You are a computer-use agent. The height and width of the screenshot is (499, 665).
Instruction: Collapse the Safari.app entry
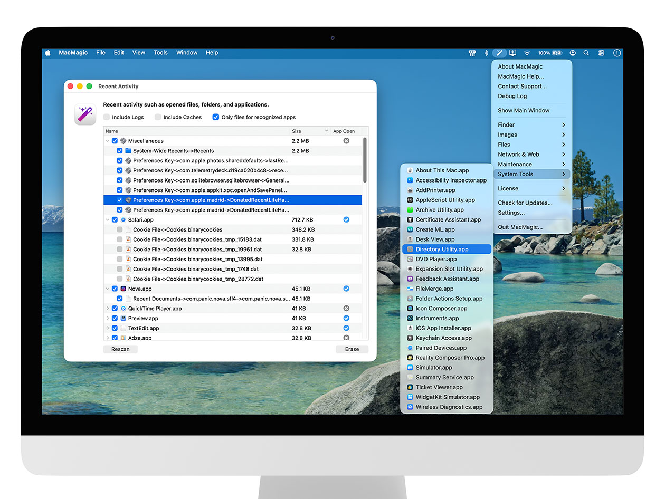(108, 219)
